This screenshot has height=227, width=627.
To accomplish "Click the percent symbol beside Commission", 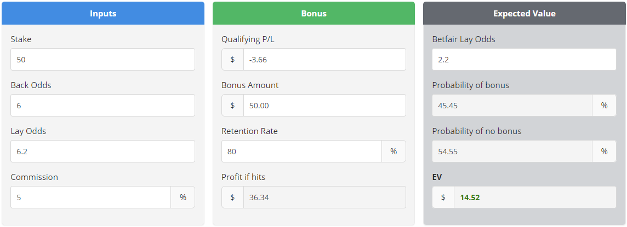I will 183,197.
